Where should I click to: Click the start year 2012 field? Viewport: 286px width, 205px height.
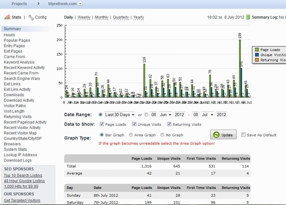coord(179,114)
